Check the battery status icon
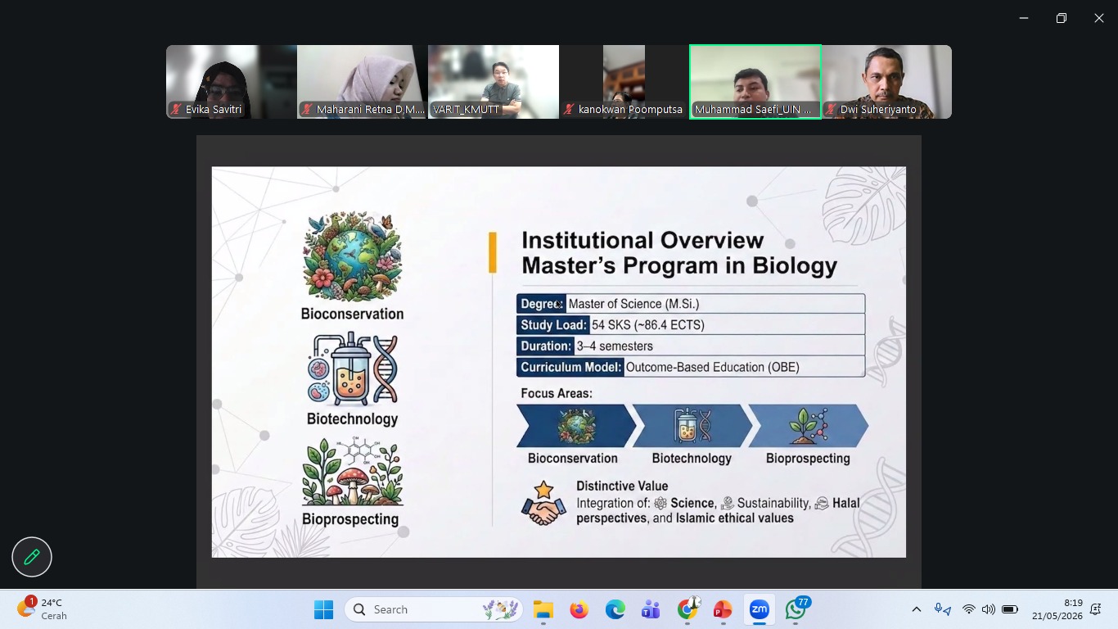The image size is (1118, 629). click(1010, 609)
